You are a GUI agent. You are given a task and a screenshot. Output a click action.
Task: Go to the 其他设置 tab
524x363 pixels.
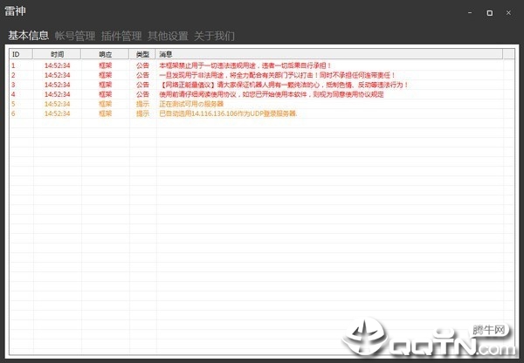(x=168, y=36)
